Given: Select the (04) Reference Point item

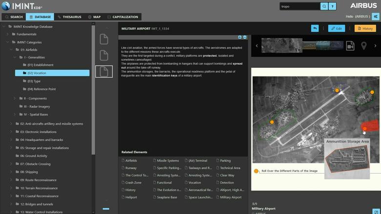Looking at the screenshot, I should [40, 89].
